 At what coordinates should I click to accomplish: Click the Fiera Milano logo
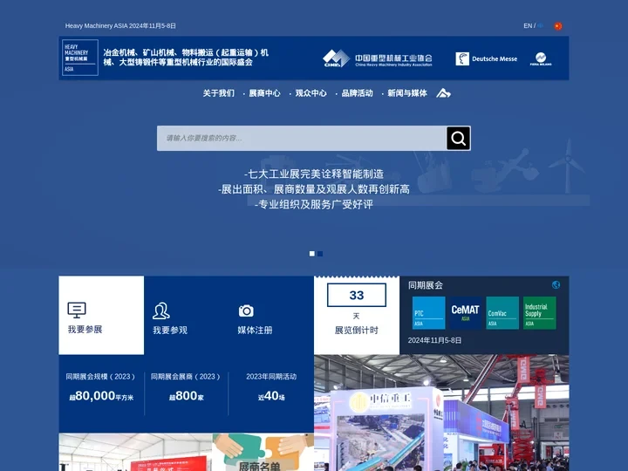click(x=541, y=59)
